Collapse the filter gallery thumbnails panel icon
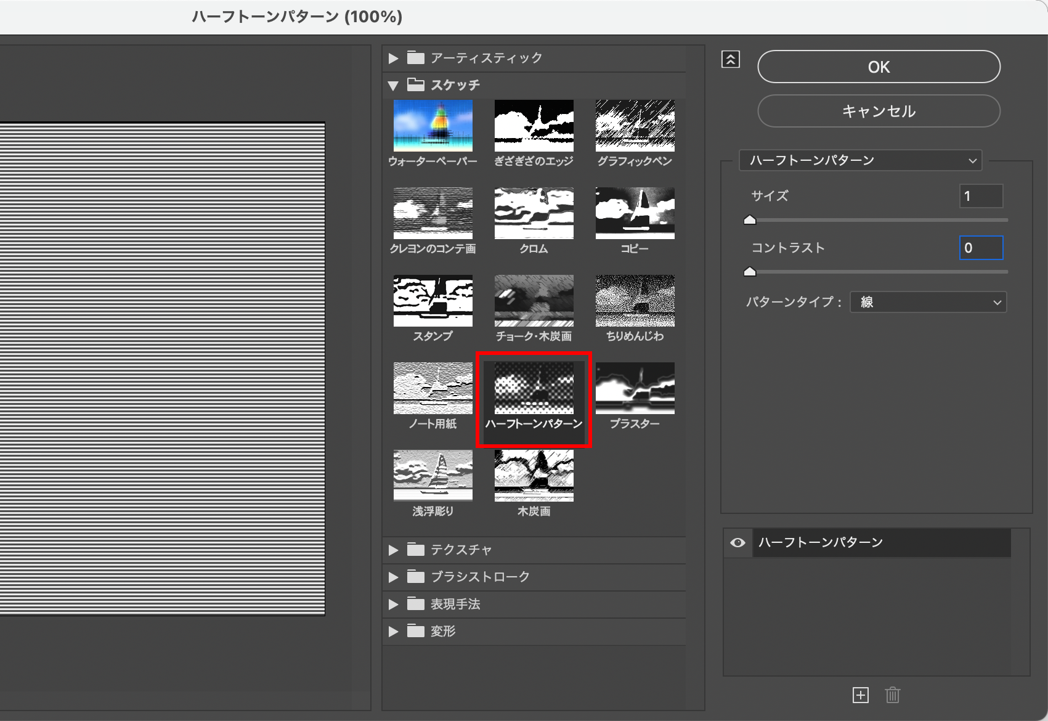The image size is (1048, 721). coord(730,59)
